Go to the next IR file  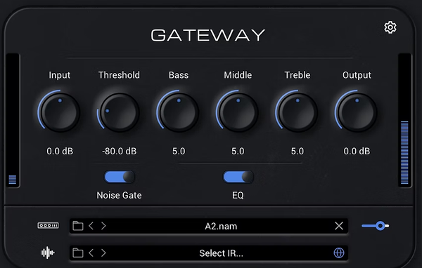tap(103, 253)
